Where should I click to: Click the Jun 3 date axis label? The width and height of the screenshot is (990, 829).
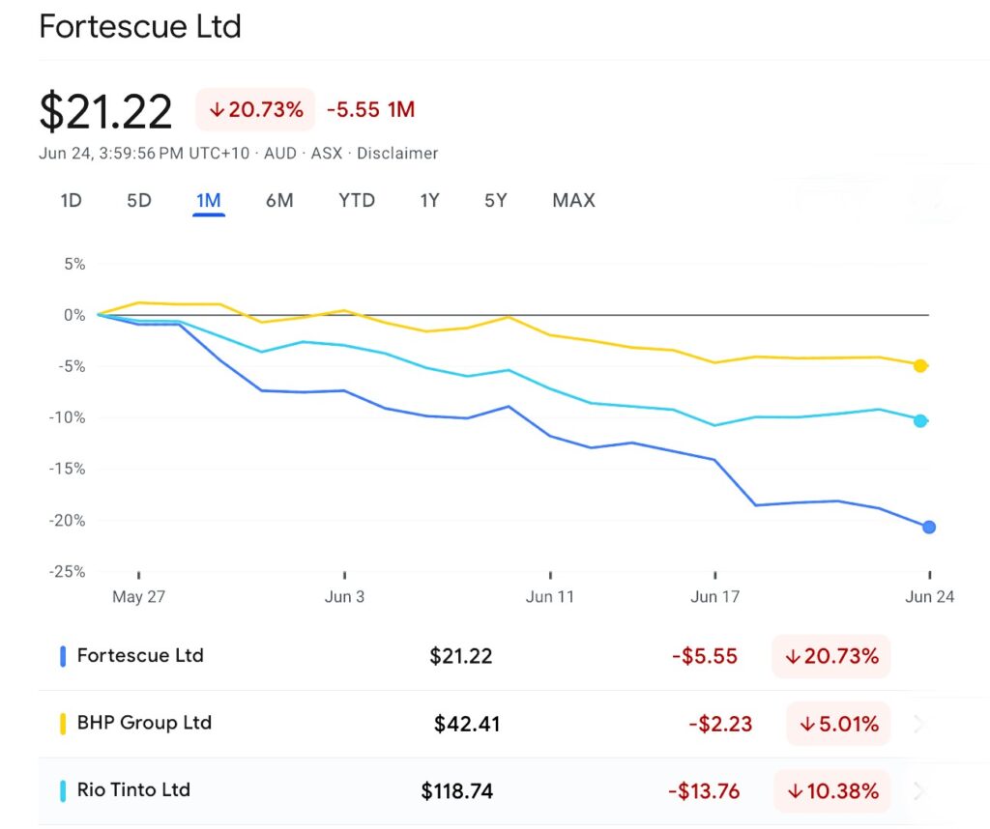pyautogui.click(x=345, y=597)
